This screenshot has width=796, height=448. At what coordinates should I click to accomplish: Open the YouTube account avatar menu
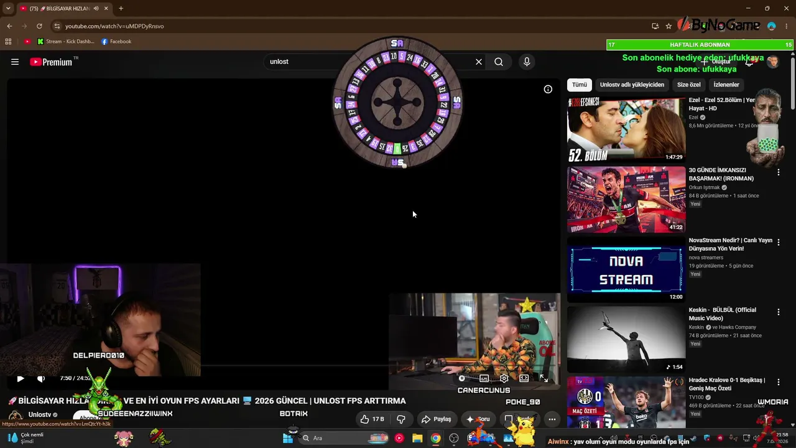(x=772, y=62)
